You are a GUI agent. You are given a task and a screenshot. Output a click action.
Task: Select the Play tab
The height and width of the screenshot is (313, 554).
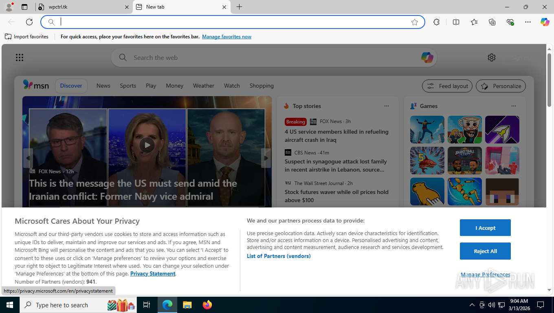[151, 86]
